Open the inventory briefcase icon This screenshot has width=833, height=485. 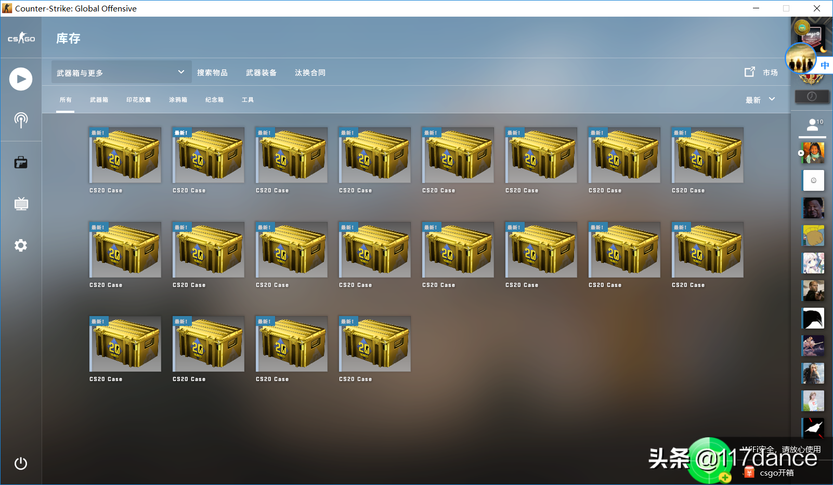[x=21, y=162]
